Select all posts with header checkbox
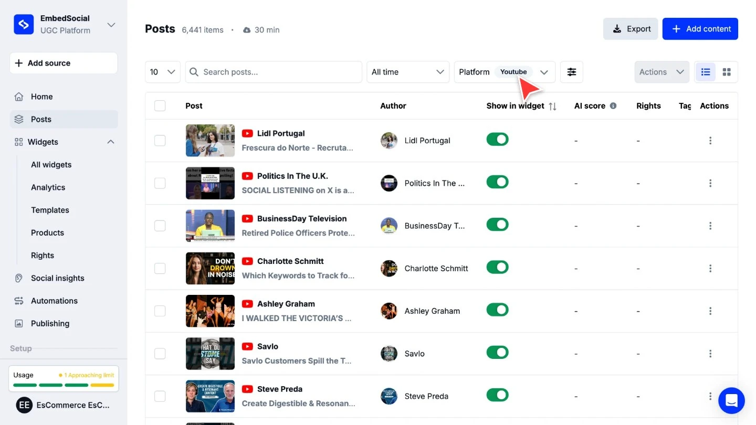756x425 pixels. (160, 105)
